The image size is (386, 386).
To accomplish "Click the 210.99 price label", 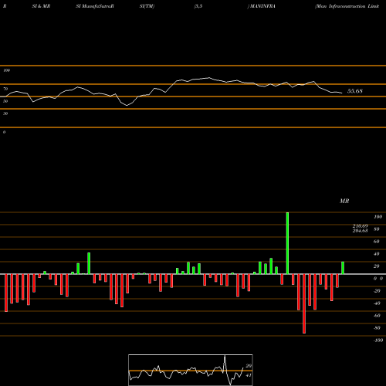I will point(360,226).
